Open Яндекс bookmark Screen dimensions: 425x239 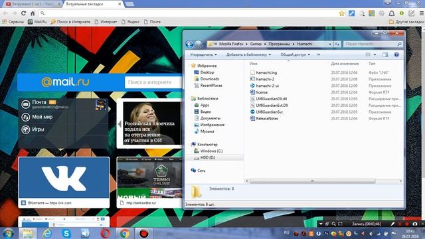(130, 22)
